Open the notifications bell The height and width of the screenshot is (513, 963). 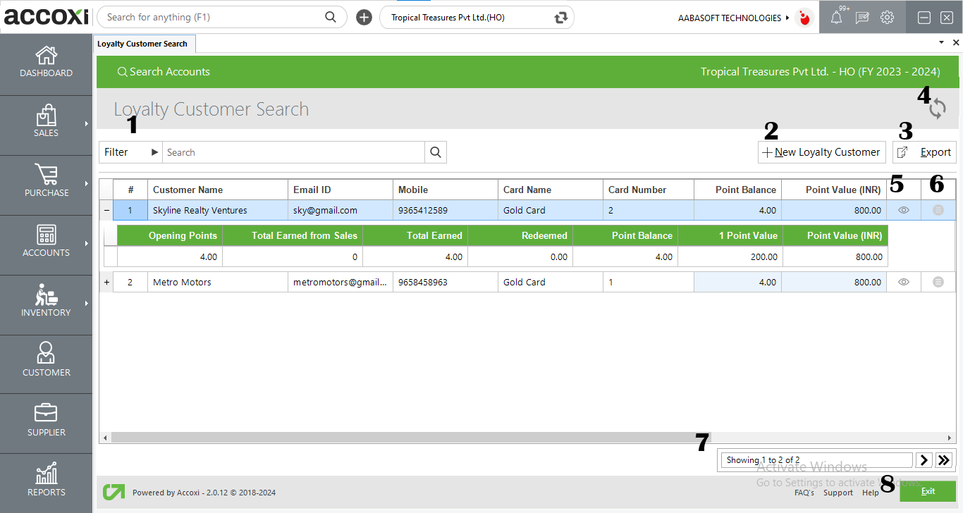pos(837,17)
